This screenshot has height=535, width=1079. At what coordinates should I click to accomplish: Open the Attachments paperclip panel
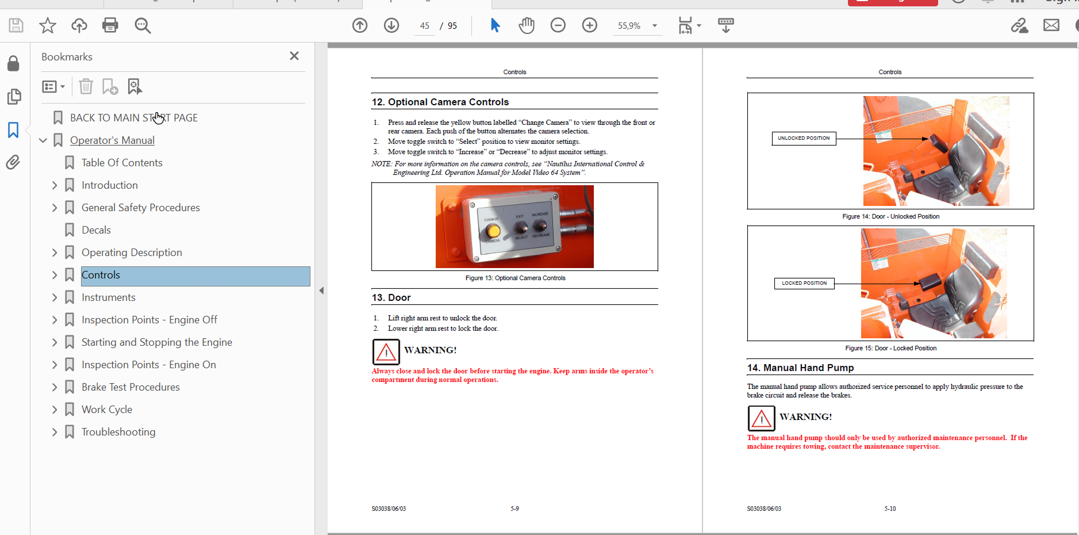[x=13, y=163]
